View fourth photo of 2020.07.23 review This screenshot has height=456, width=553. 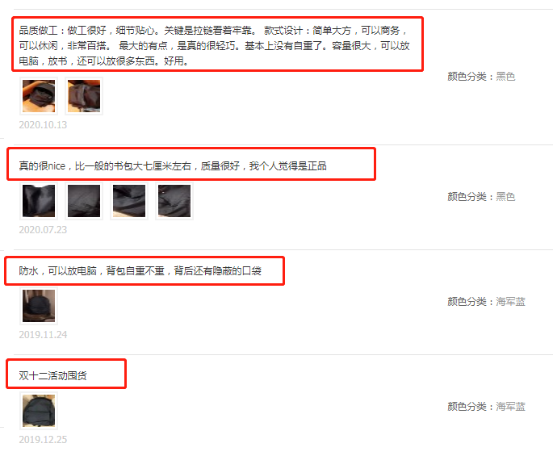coord(174,201)
